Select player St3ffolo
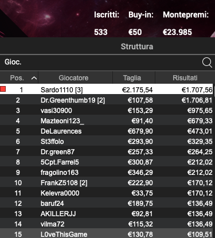Image resolution: width=215 pixels, height=238 pixels. (x=106, y=142)
